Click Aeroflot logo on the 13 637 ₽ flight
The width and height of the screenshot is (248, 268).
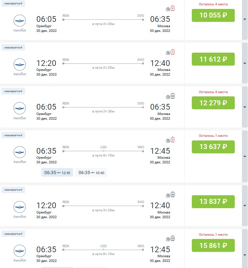(20, 152)
